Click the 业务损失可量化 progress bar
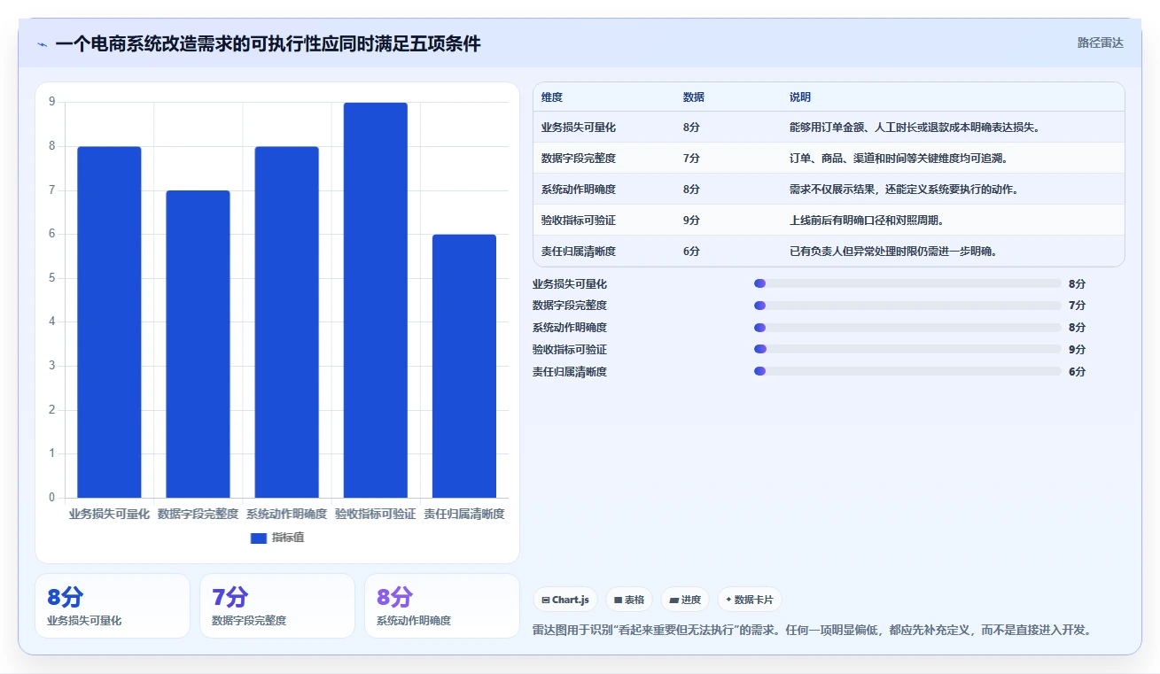Screen dimensions: 1160x674 click(x=907, y=283)
